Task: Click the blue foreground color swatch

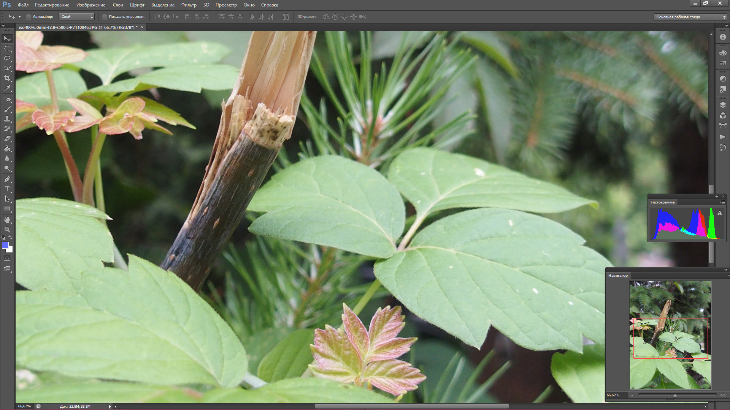Action: [5, 245]
